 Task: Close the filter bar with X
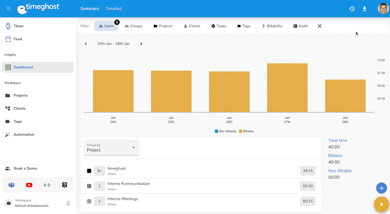[320, 26]
